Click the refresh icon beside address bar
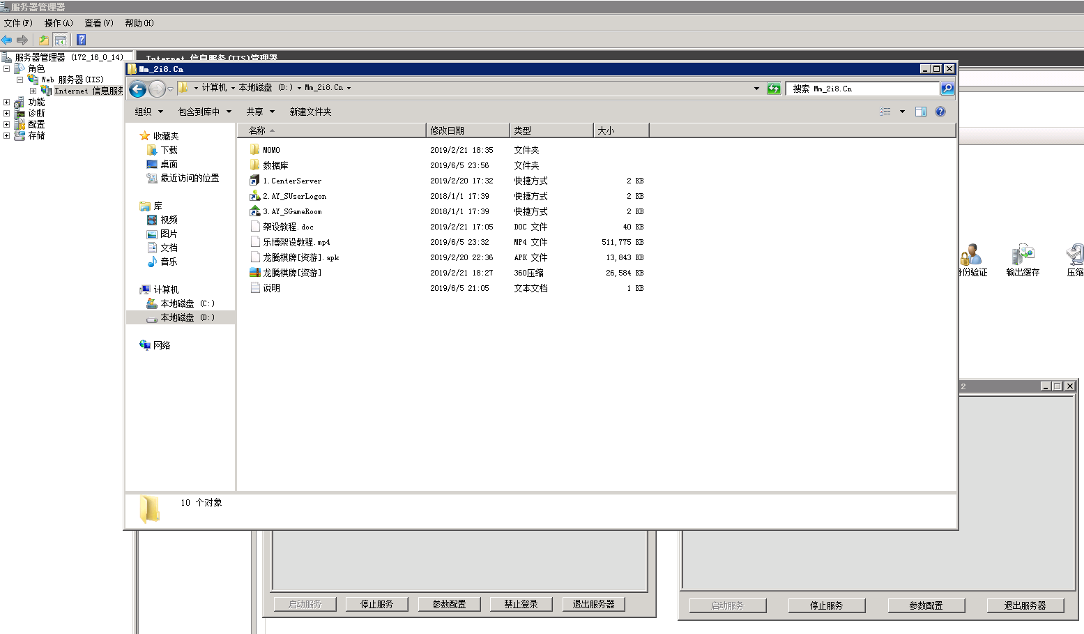1084x634 pixels. point(774,89)
